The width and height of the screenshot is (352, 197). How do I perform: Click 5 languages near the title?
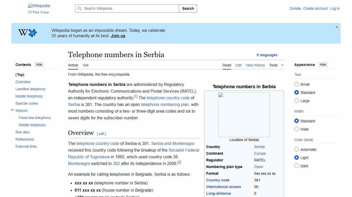click(267, 55)
